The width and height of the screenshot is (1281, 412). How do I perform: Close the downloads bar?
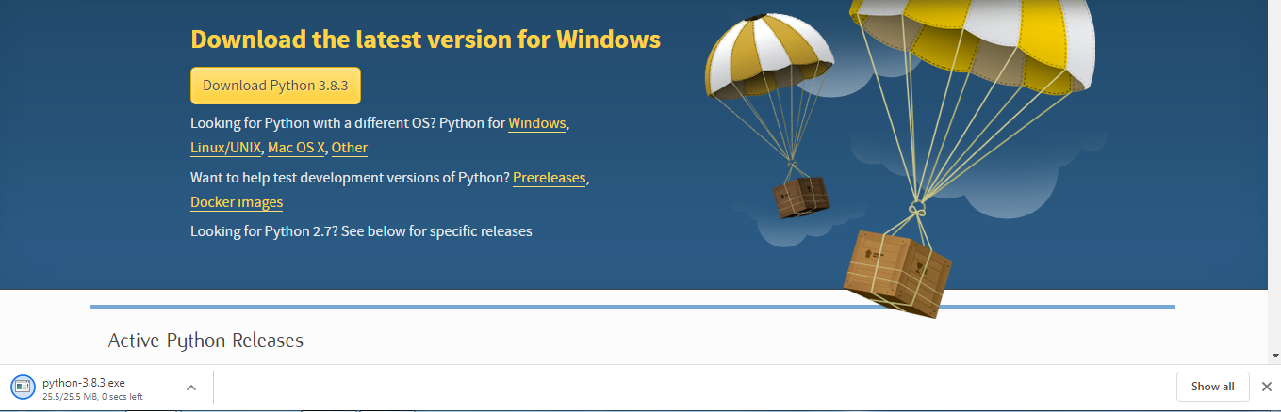[1267, 387]
